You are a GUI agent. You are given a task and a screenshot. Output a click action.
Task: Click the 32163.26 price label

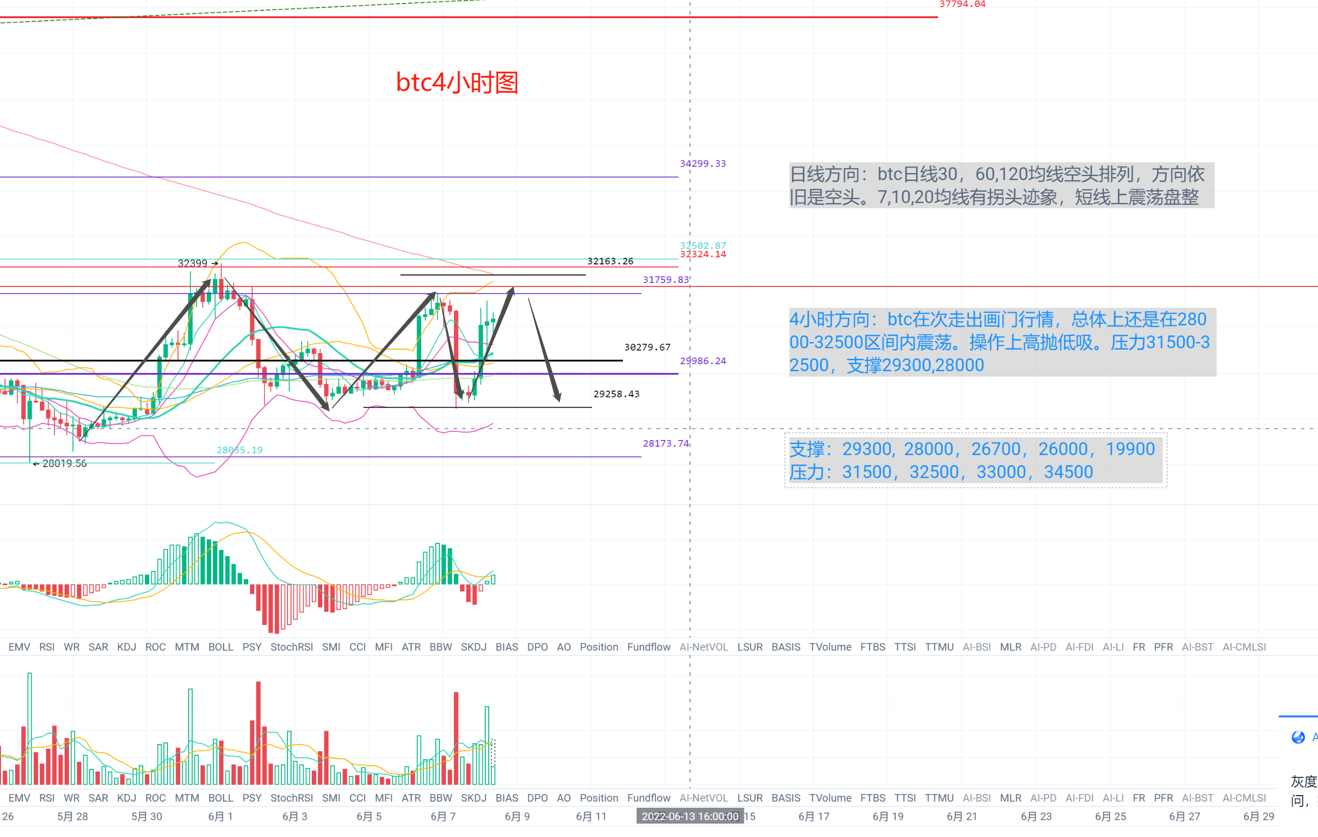[x=610, y=261]
